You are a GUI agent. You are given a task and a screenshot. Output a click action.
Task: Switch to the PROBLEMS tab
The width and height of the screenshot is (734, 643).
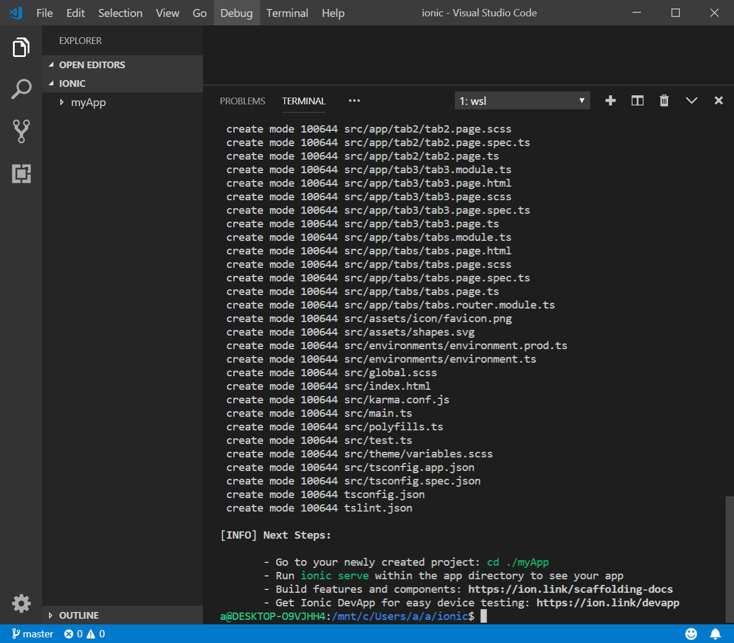(242, 101)
